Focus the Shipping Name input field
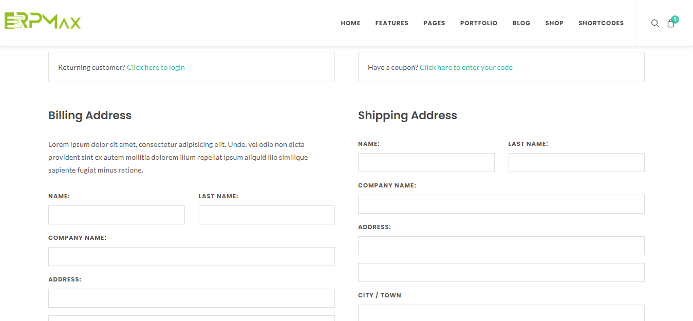Viewport: 693px width, 321px height. [x=426, y=163]
